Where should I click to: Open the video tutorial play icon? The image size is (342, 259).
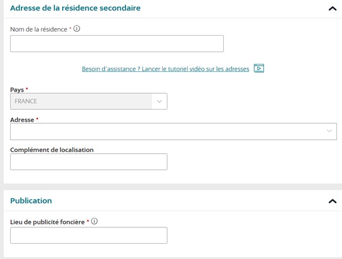click(x=259, y=68)
